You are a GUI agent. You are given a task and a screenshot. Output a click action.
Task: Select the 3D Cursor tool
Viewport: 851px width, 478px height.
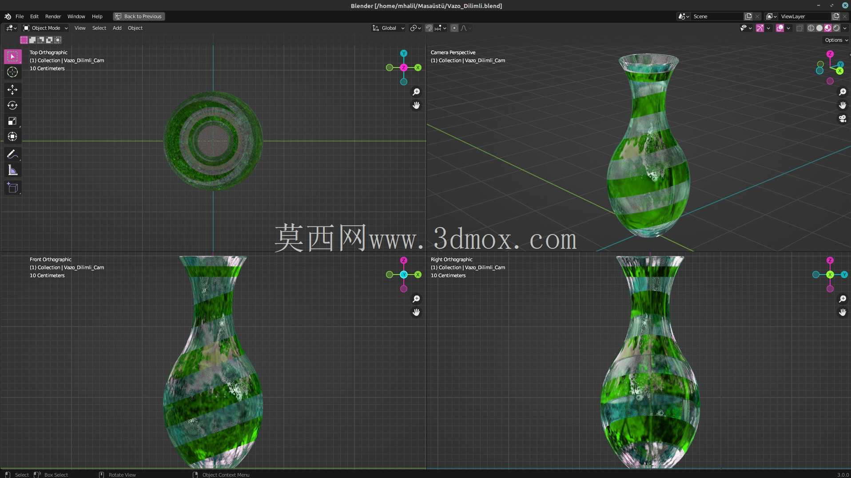(x=12, y=72)
